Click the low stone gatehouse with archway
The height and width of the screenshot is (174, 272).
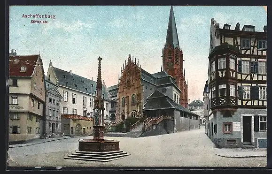[77, 125]
